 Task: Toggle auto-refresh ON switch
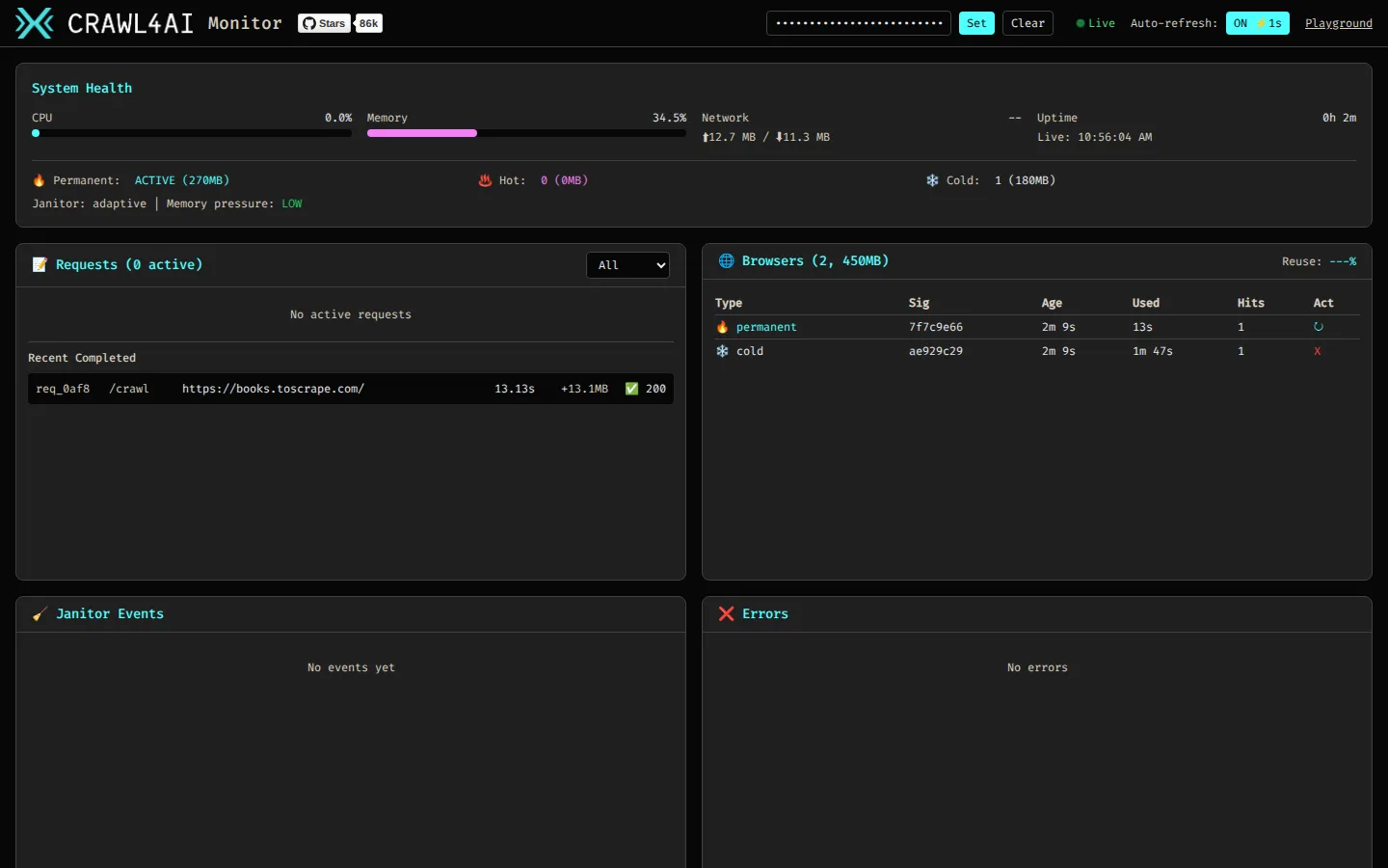tap(1257, 23)
